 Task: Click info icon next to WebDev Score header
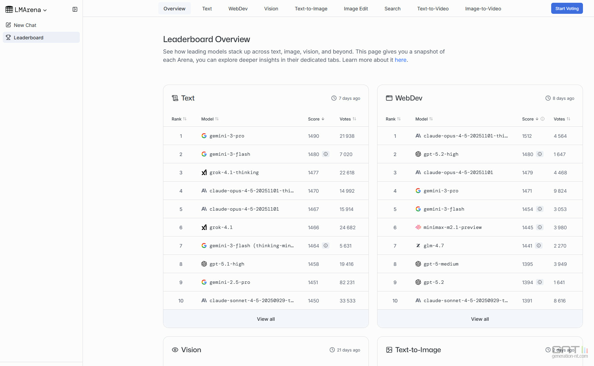pos(543,119)
